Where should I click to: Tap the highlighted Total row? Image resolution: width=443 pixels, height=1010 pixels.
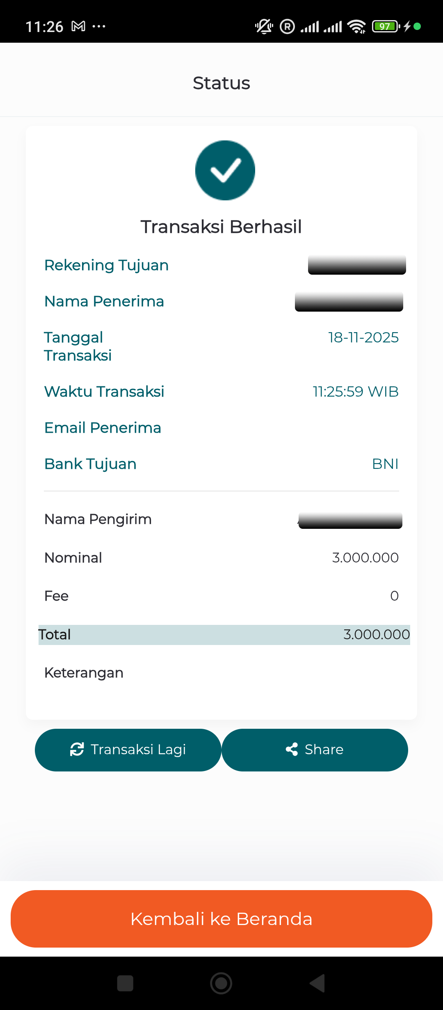pos(224,635)
